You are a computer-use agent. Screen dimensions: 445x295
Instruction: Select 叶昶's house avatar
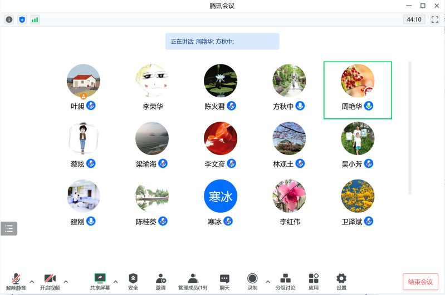[x=84, y=81]
